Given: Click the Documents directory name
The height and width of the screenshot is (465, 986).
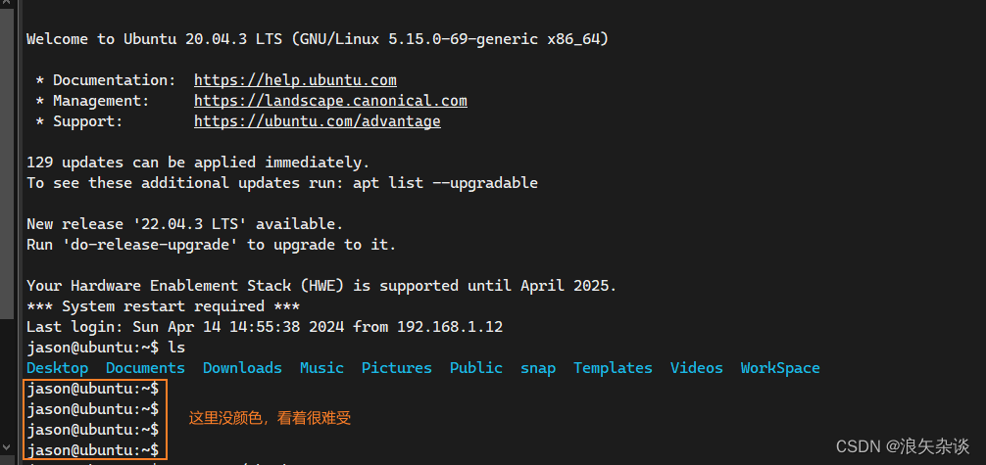Looking at the screenshot, I should [x=145, y=368].
